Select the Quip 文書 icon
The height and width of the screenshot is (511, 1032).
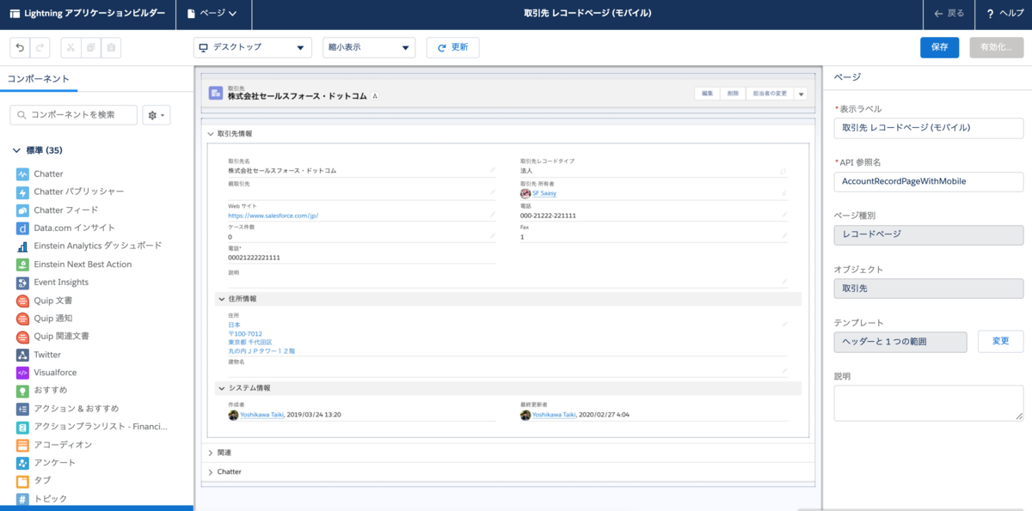coord(23,301)
